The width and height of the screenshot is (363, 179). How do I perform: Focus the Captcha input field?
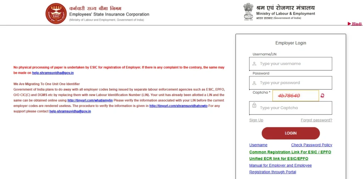[291, 108]
